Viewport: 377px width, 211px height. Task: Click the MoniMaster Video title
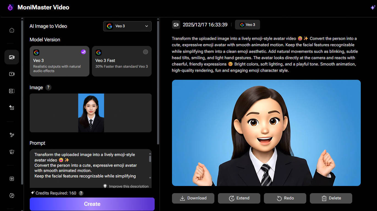pyautogui.click(x=43, y=7)
